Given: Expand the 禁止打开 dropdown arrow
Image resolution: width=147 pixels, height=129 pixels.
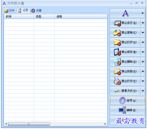Looking at the screenshot, I should [x=143, y=42].
